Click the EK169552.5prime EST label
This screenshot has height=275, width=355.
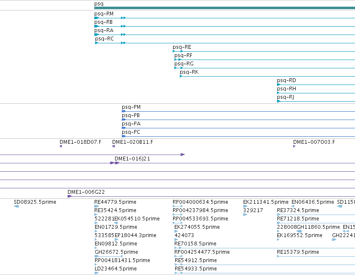click(300, 236)
